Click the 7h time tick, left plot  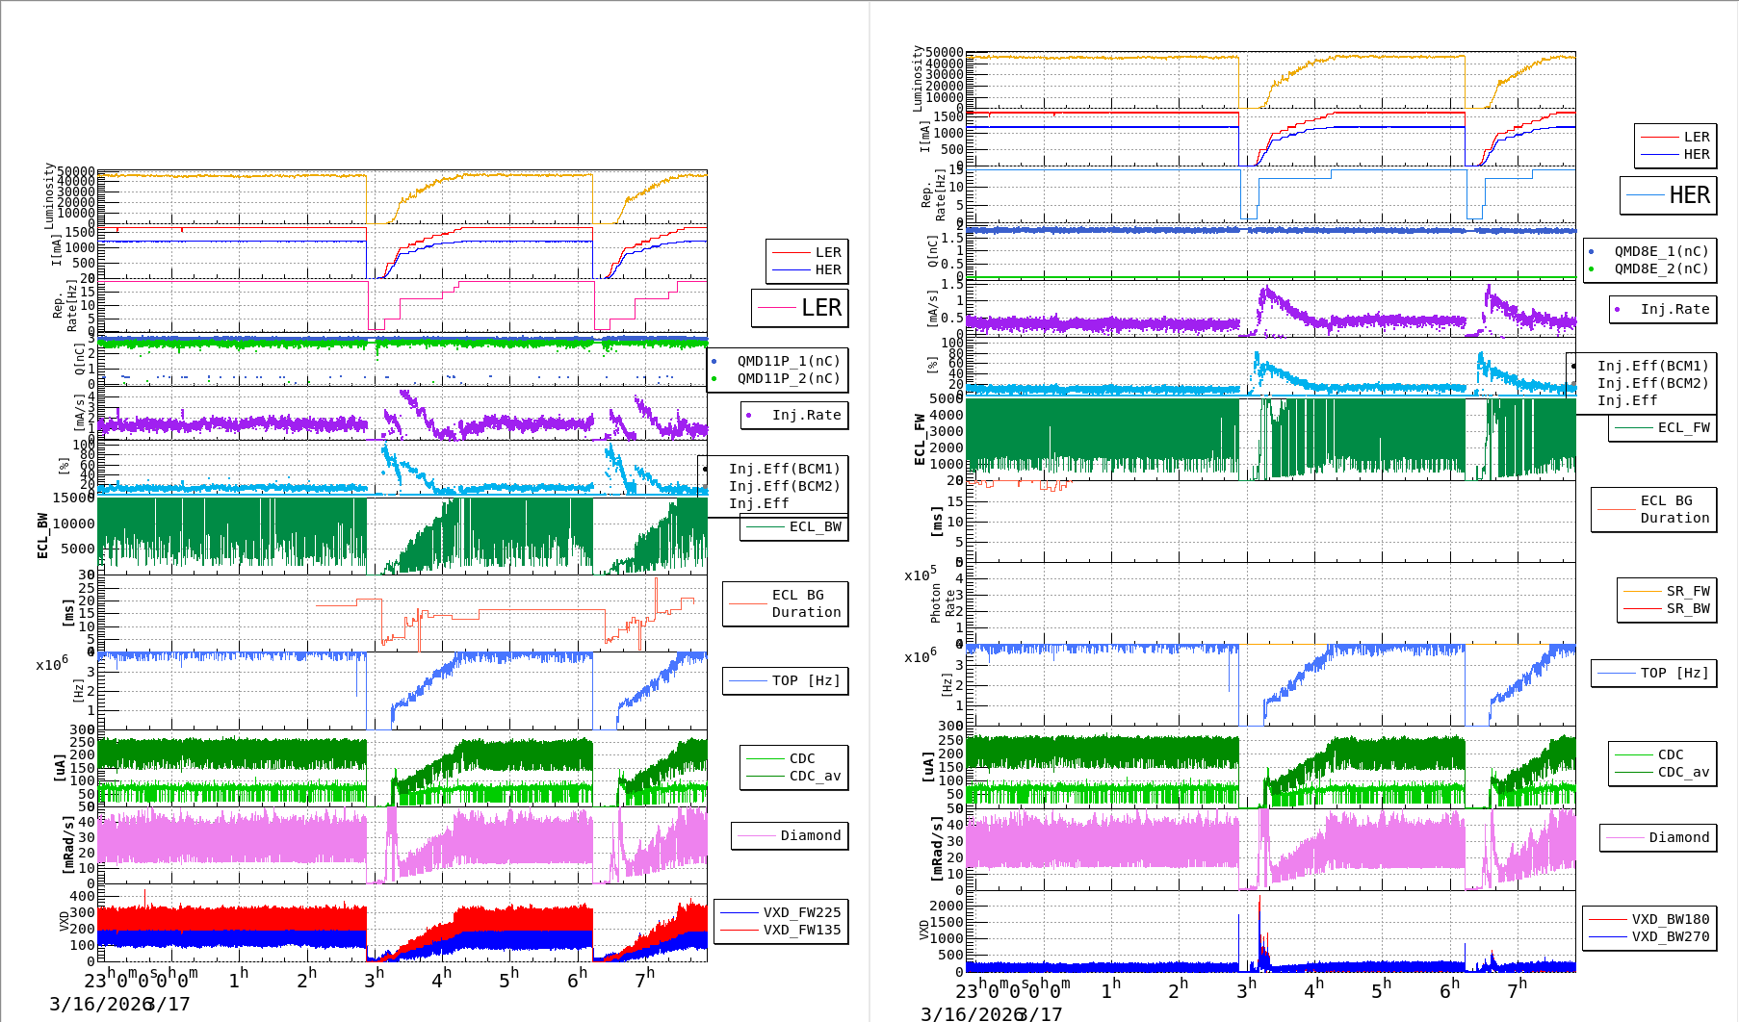pyautogui.click(x=644, y=978)
